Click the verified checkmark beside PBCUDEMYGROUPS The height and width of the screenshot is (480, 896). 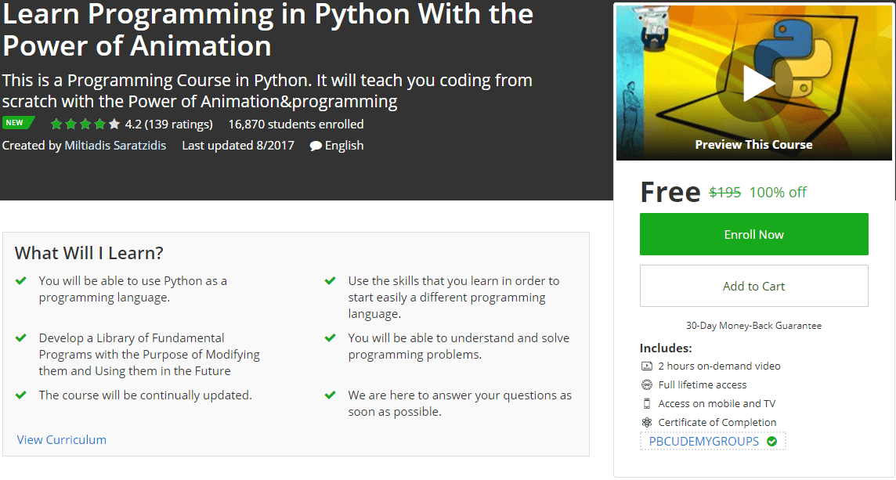pos(771,441)
